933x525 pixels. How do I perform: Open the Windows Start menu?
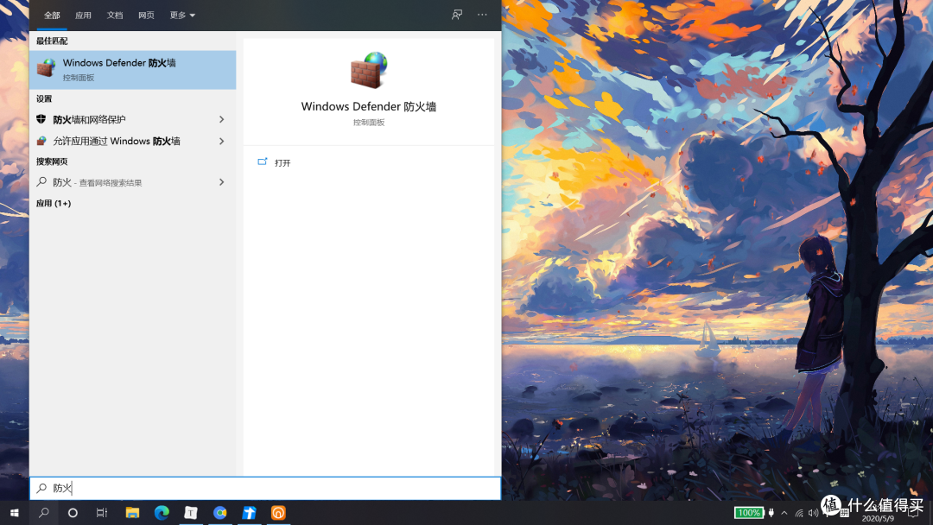15,513
